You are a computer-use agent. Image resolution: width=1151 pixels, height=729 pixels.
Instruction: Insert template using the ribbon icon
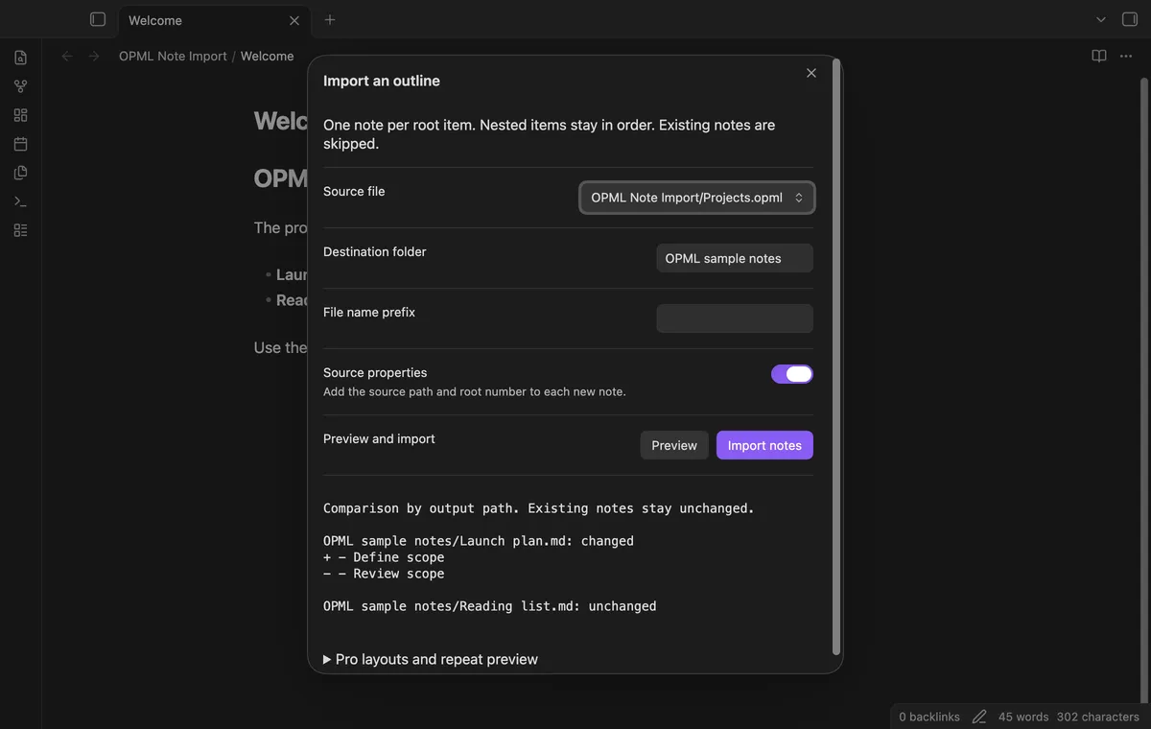20,173
